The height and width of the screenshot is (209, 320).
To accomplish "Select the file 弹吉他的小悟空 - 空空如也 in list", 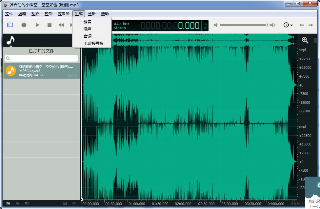I will coord(41,71).
